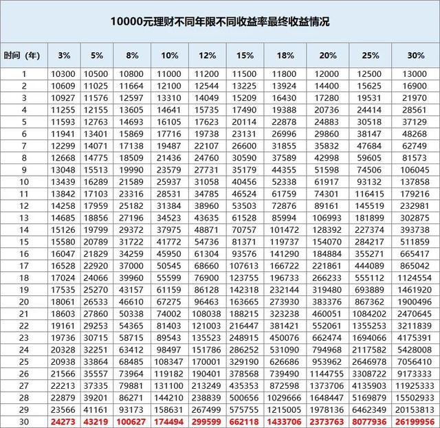Image resolution: width=440 pixels, height=428 pixels.
Task: Click cell value 1900496 in year 20
Action: (x=415, y=302)
